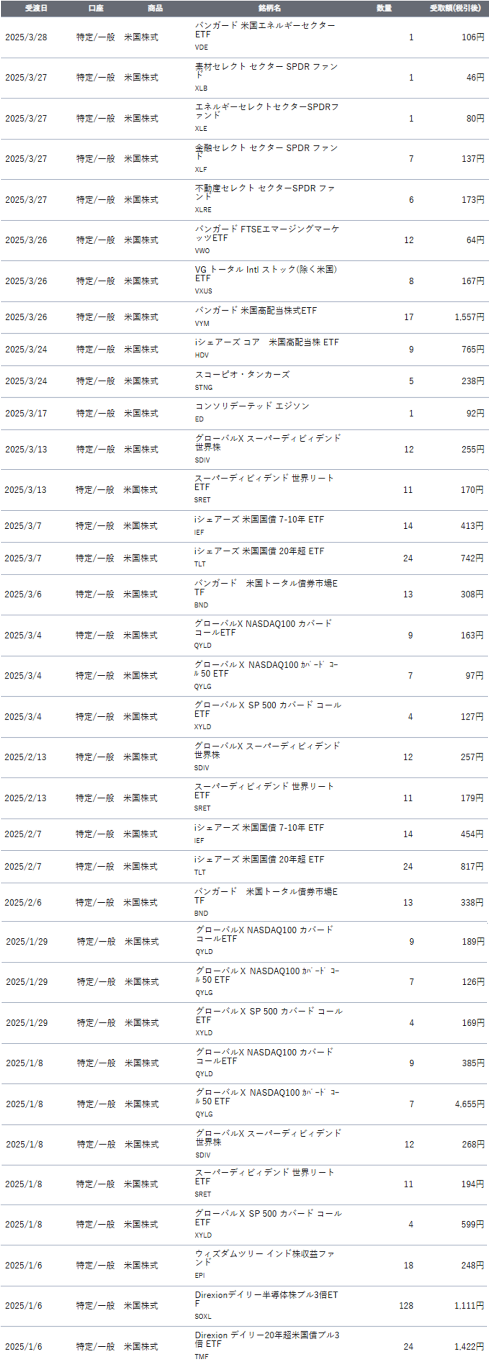
Task: Click the SOXL ticker label
Action: (203, 1317)
